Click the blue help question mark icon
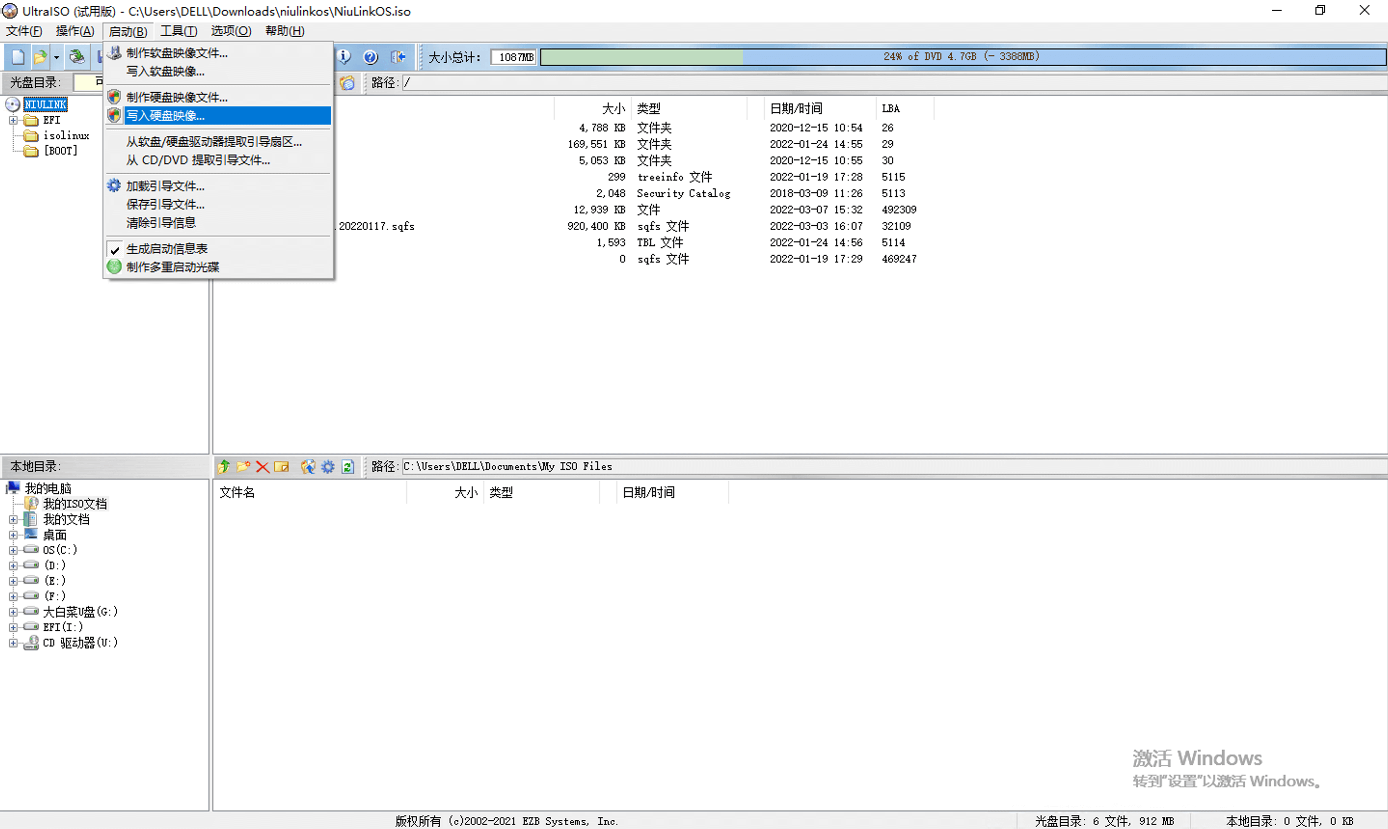This screenshot has height=829, width=1388. coord(370,56)
